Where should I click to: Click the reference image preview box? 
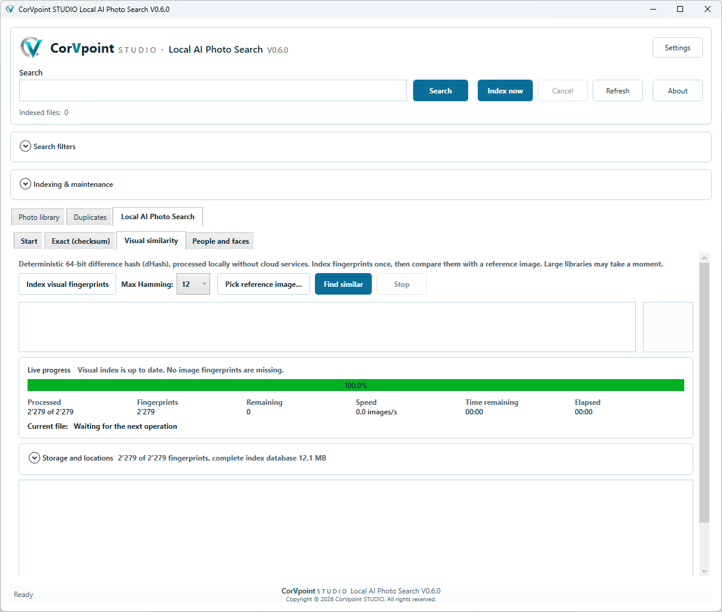[x=668, y=327]
